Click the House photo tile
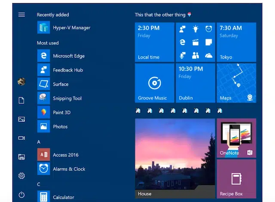Viewport: 275px width, 202px height. pos(175,158)
